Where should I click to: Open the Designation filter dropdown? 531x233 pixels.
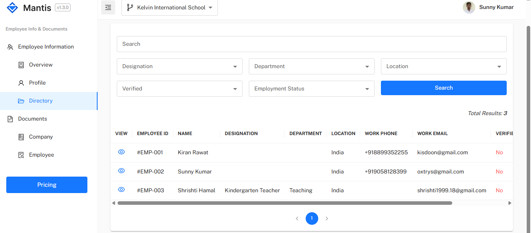pos(179,67)
